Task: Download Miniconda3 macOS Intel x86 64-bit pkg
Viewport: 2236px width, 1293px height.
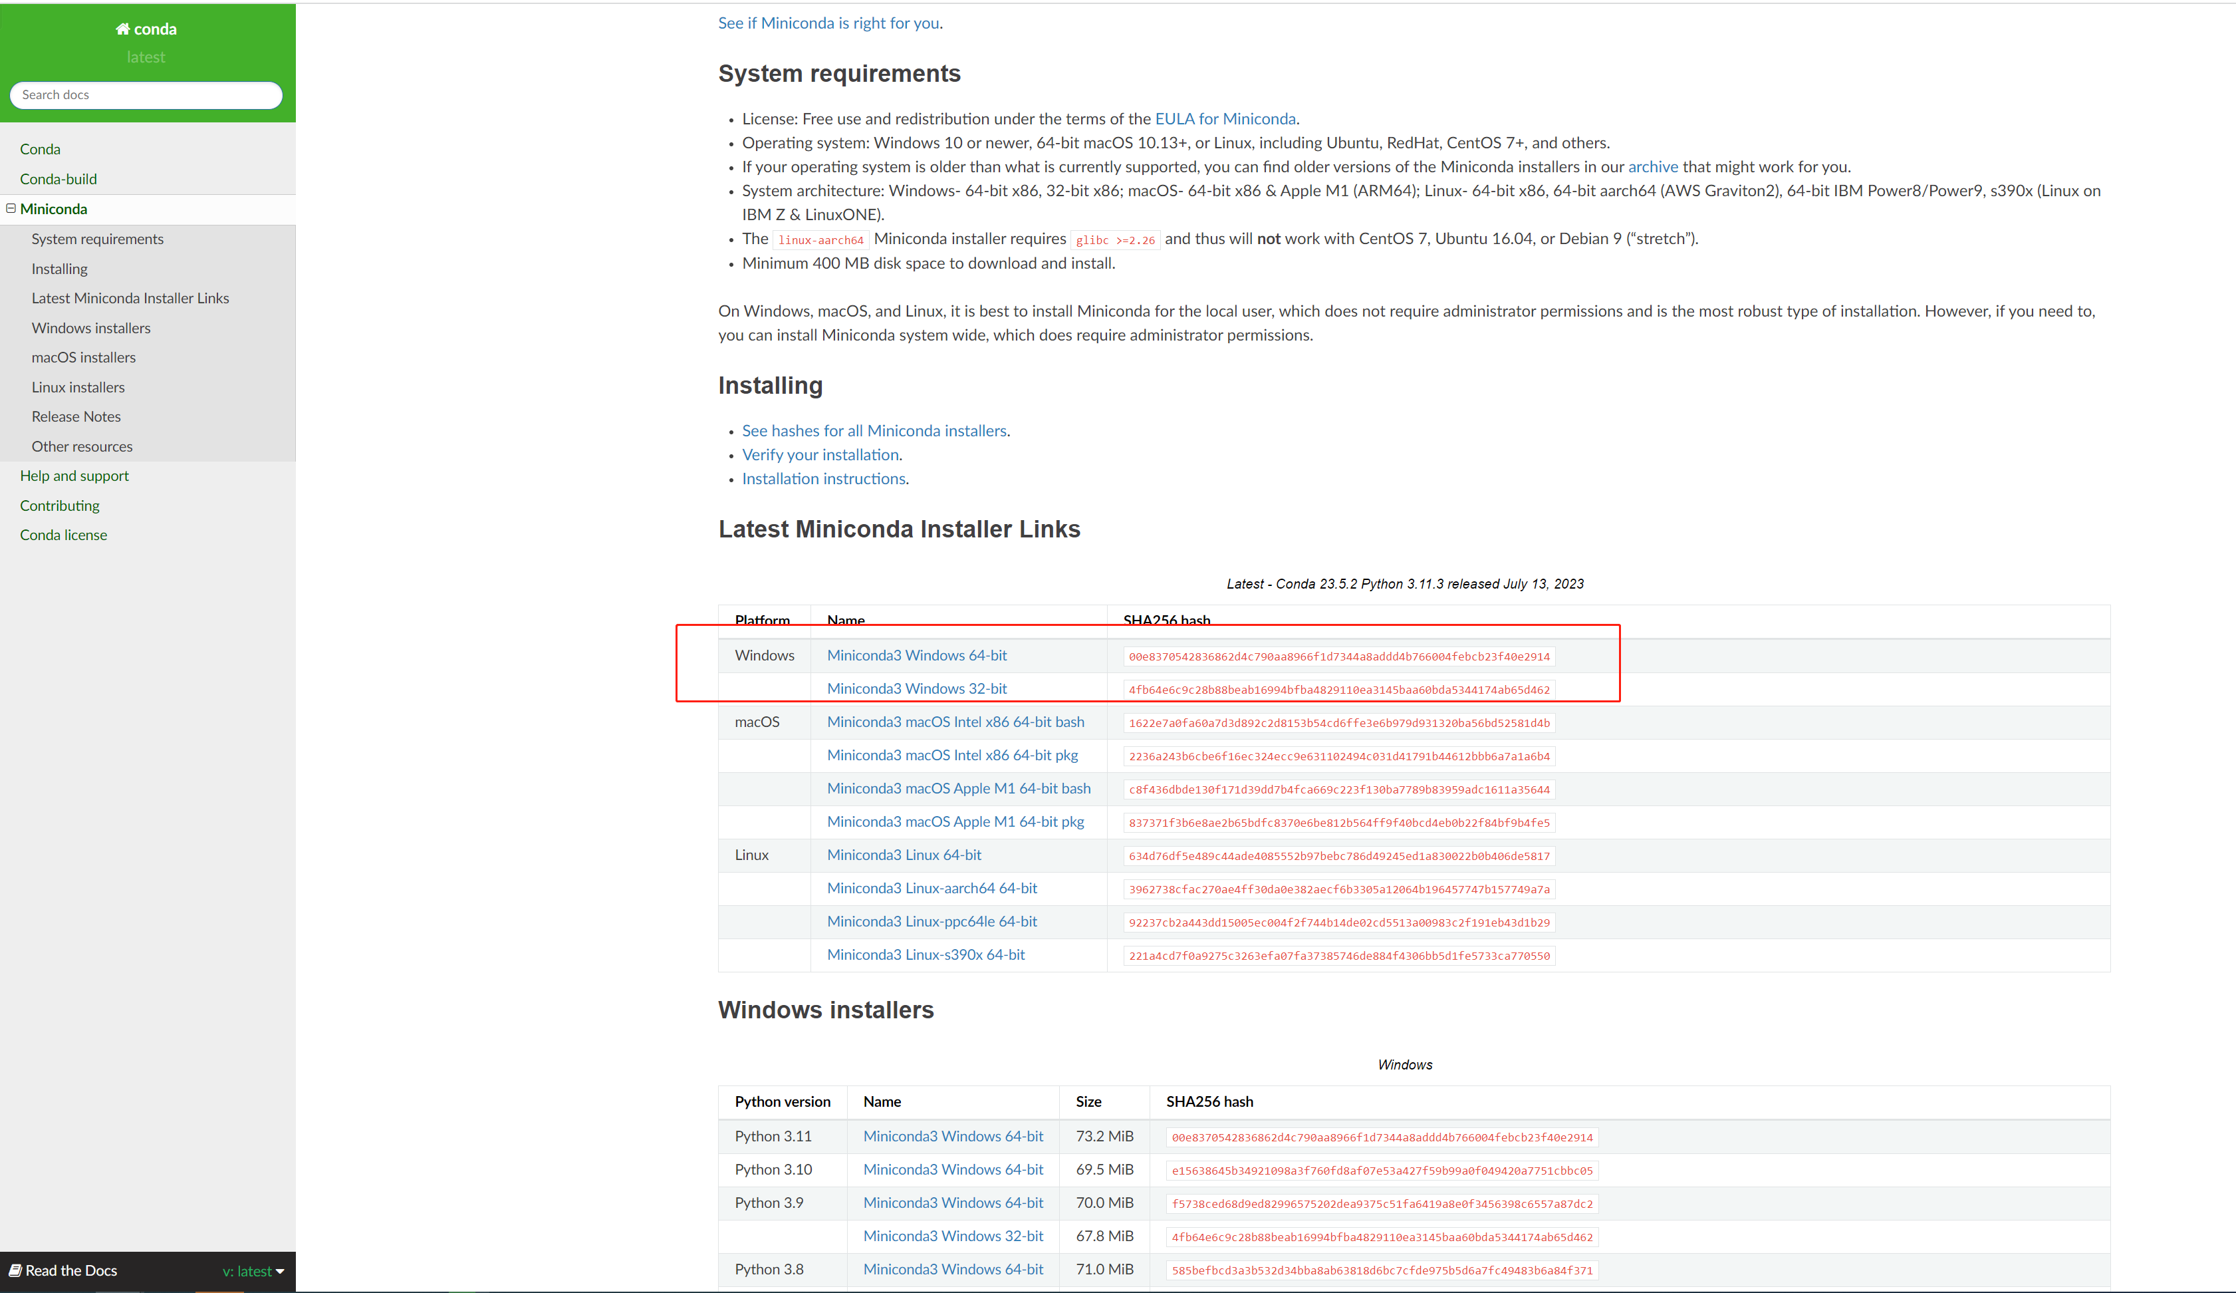Action: click(952, 755)
